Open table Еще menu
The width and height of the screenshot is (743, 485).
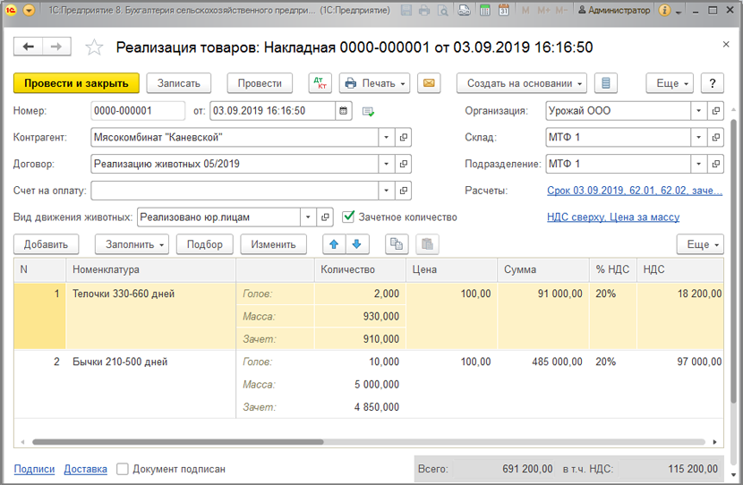pos(700,244)
